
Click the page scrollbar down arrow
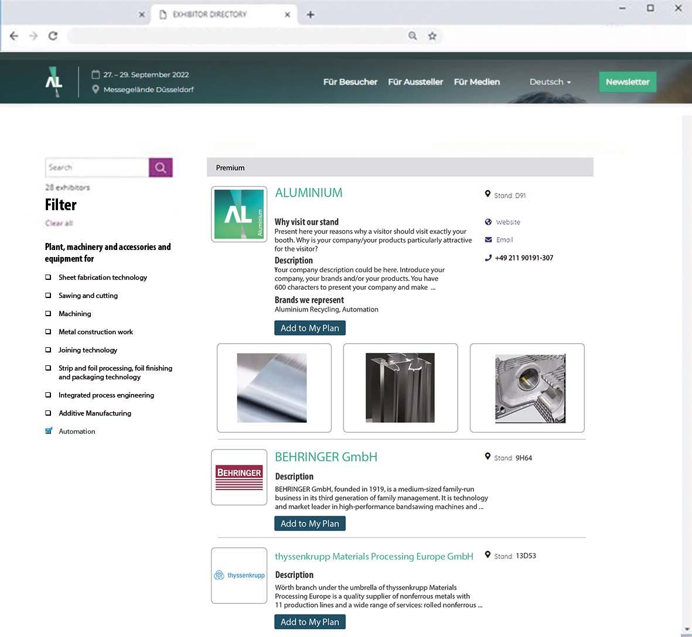pos(687,629)
